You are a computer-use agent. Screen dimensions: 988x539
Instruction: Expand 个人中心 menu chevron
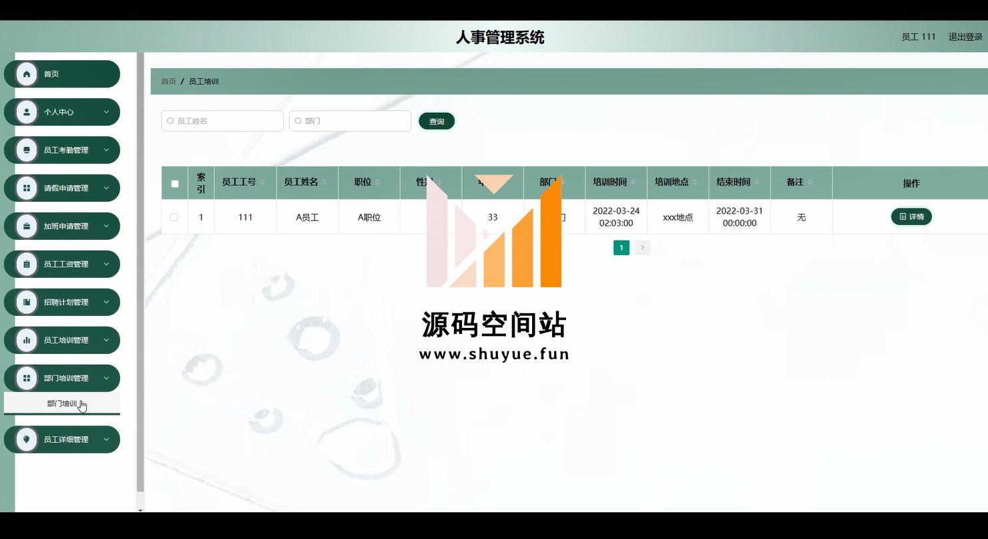pyautogui.click(x=106, y=112)
